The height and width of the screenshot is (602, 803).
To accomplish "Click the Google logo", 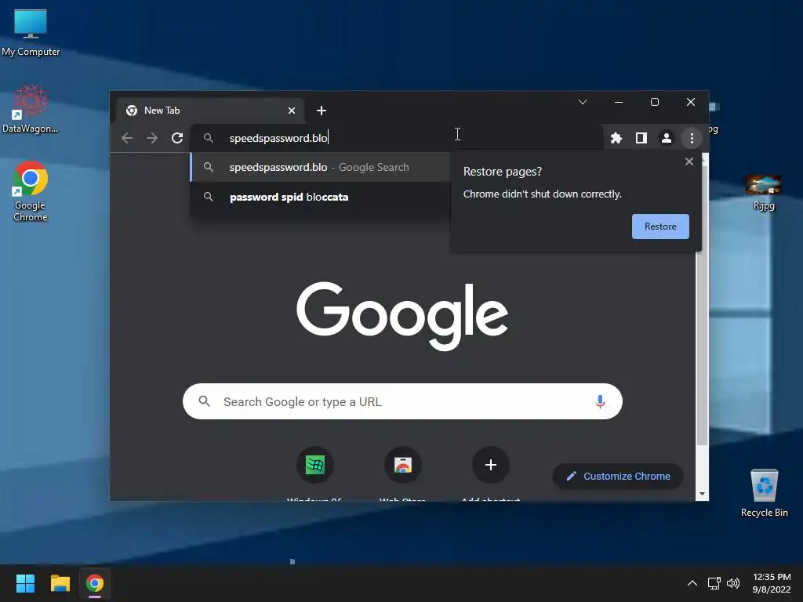I will [402, 315].
